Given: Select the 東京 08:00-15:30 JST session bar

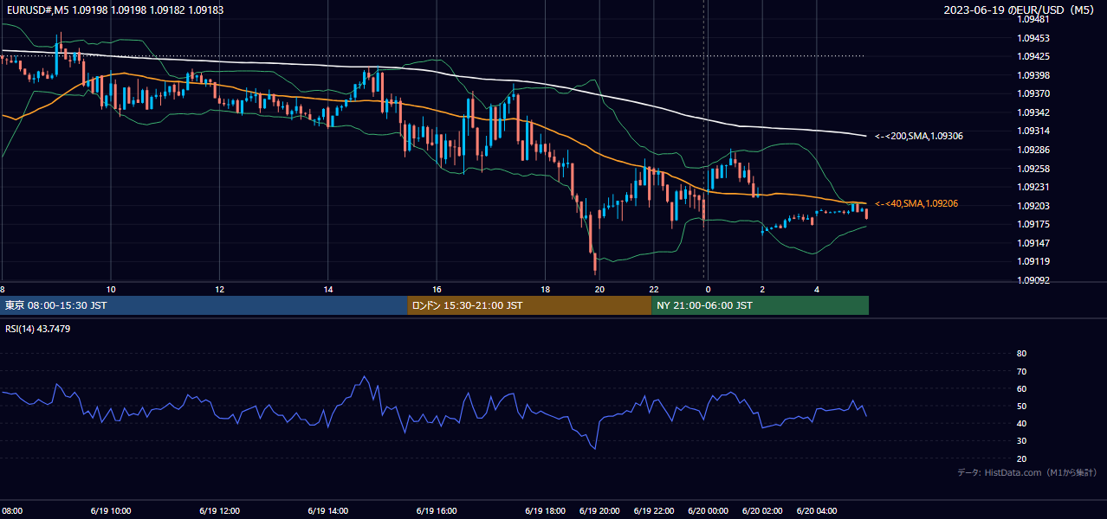Looking at the screenshot, I should [x=204, y=305].
